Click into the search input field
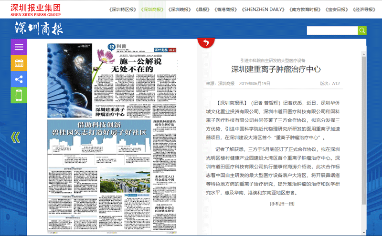The image size is (382, 236). tap(332, 30)
